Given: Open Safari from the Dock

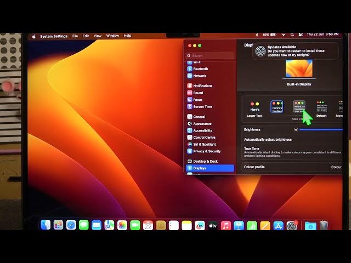Looking at the screenshot, I should (x=71, y=225).
